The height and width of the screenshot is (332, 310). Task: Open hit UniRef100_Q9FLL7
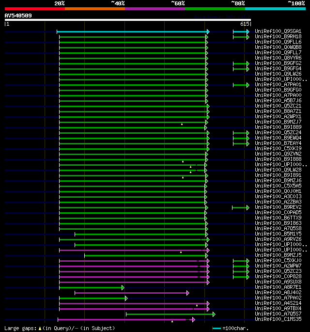click(278, 52)
